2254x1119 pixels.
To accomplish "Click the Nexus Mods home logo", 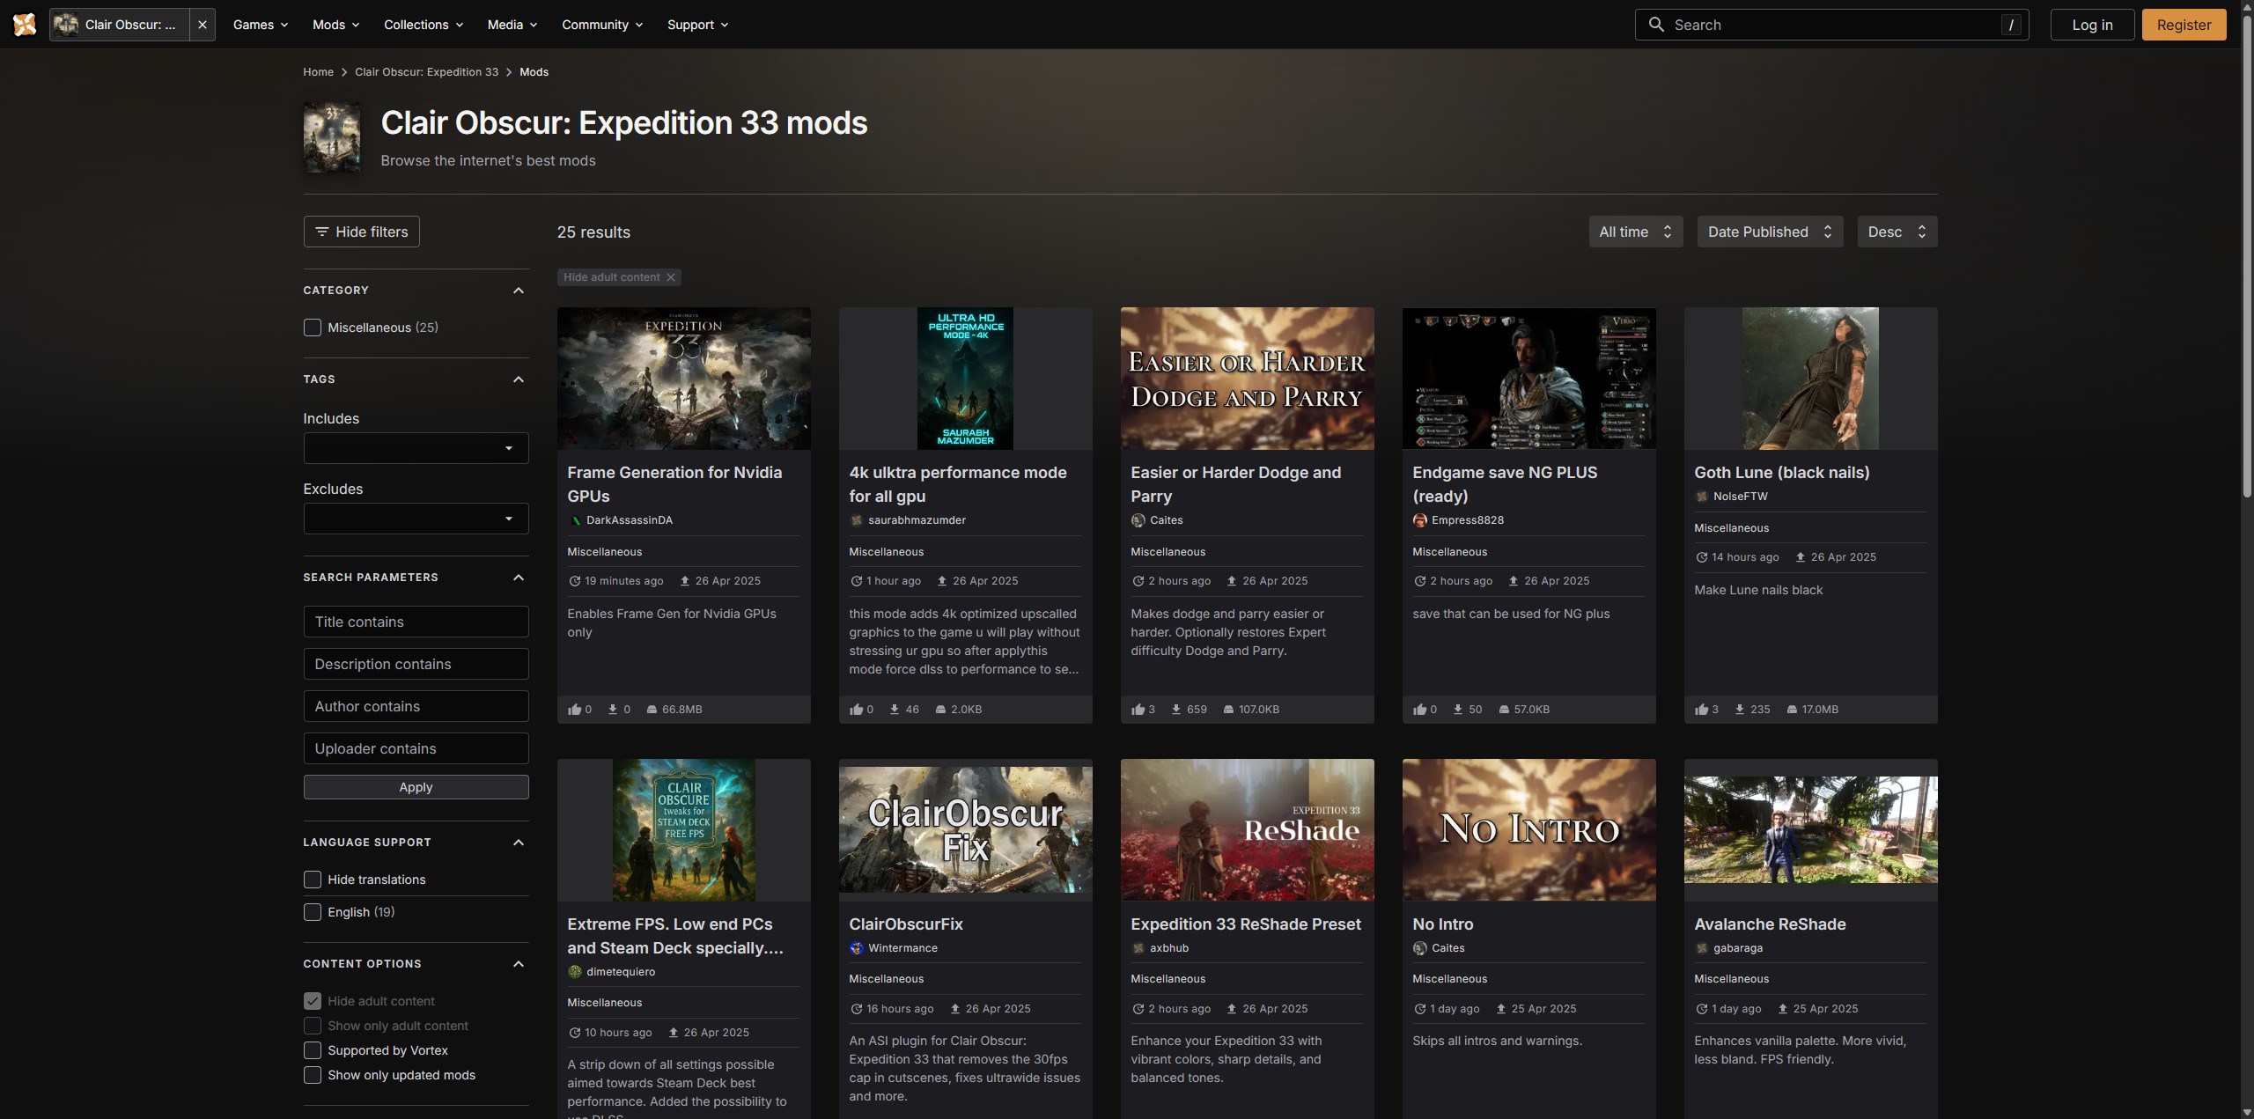I will pyautogui.click(x=24, y=24).
